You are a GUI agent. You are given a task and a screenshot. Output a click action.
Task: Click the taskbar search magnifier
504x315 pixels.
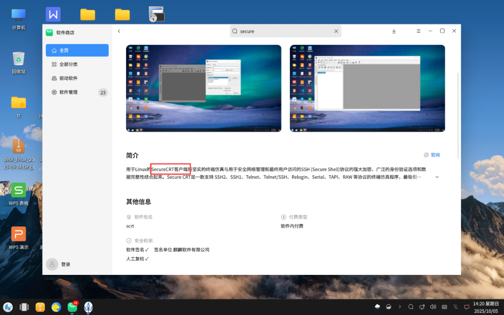pyautogui.click(x=411, y=307)
